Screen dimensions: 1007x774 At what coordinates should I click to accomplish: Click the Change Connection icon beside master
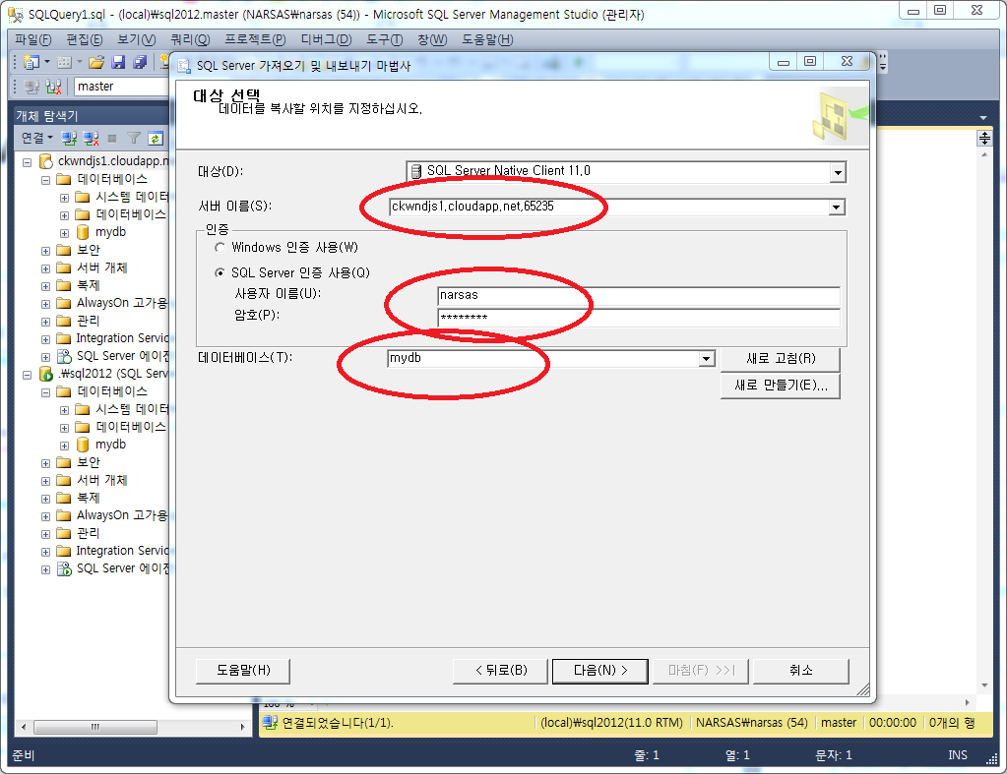[x=54, y=87]
